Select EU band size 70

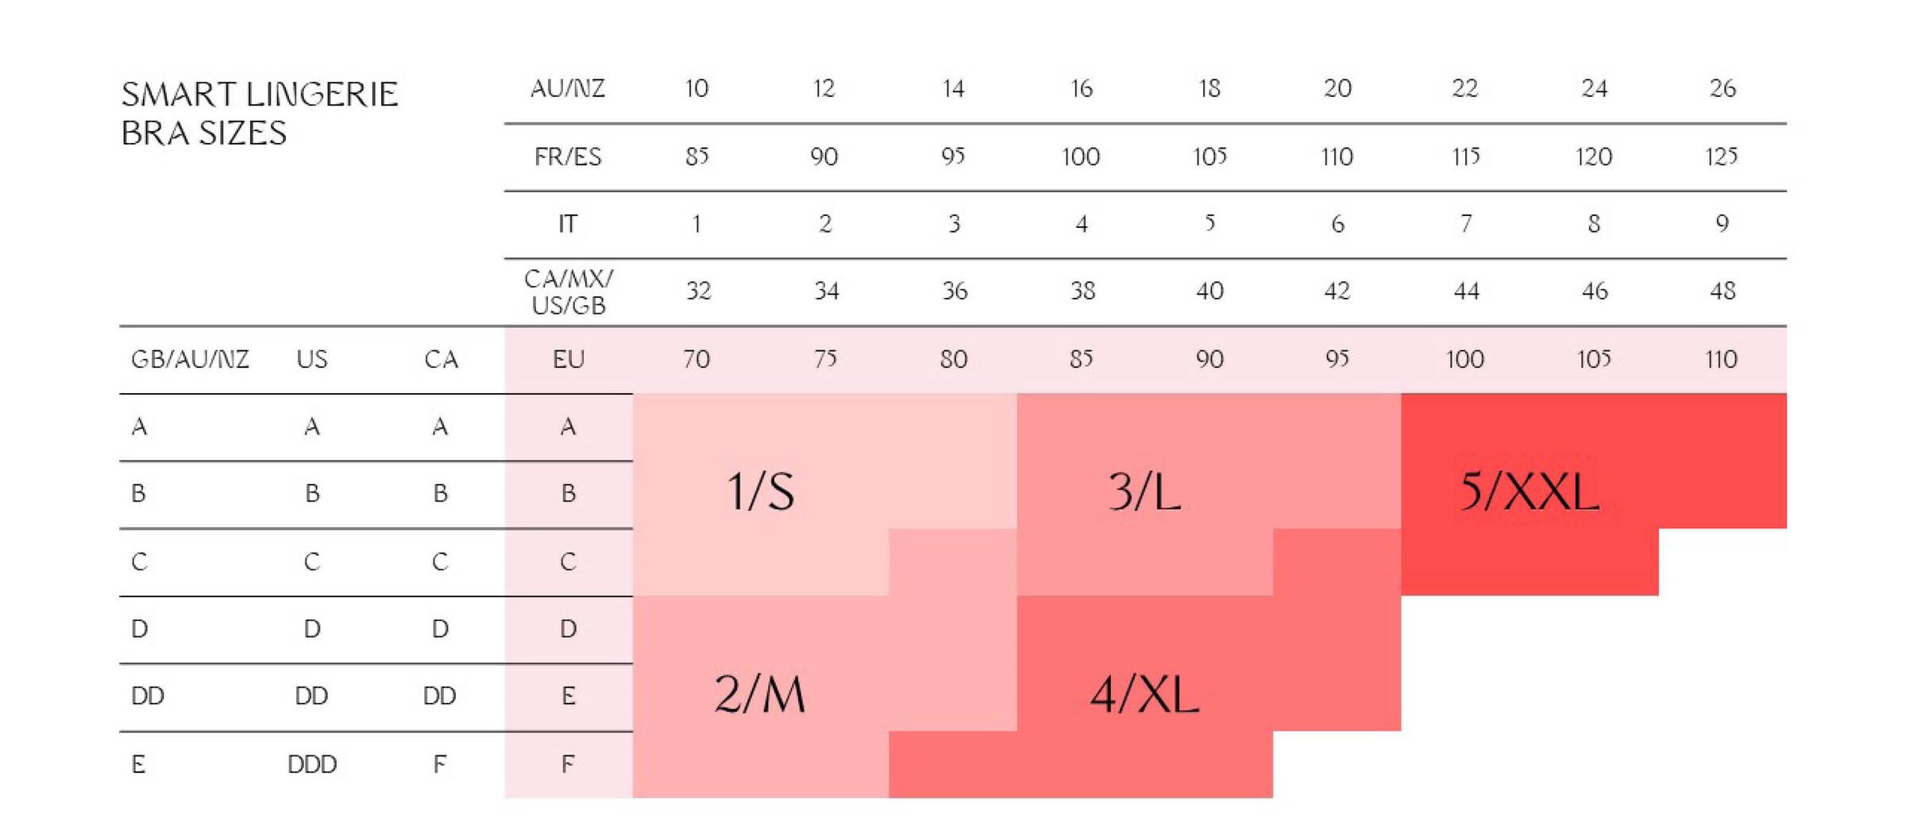click(696, 359)
